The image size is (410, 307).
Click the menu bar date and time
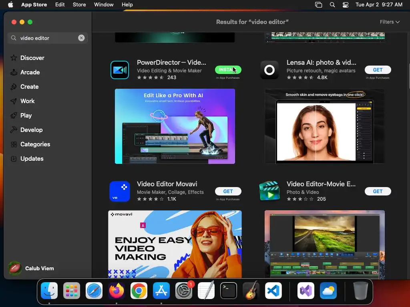point(379,4)
